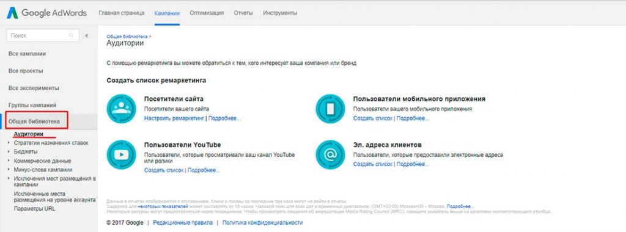Select Все кампании in sidebar
The image size is (626, 232).
click(x=27, y=53)
